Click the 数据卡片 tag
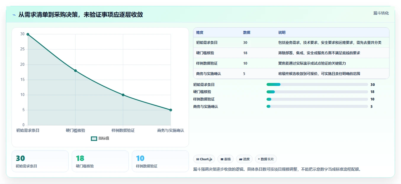The image size is (401, 184). click(x=266, y=159)
